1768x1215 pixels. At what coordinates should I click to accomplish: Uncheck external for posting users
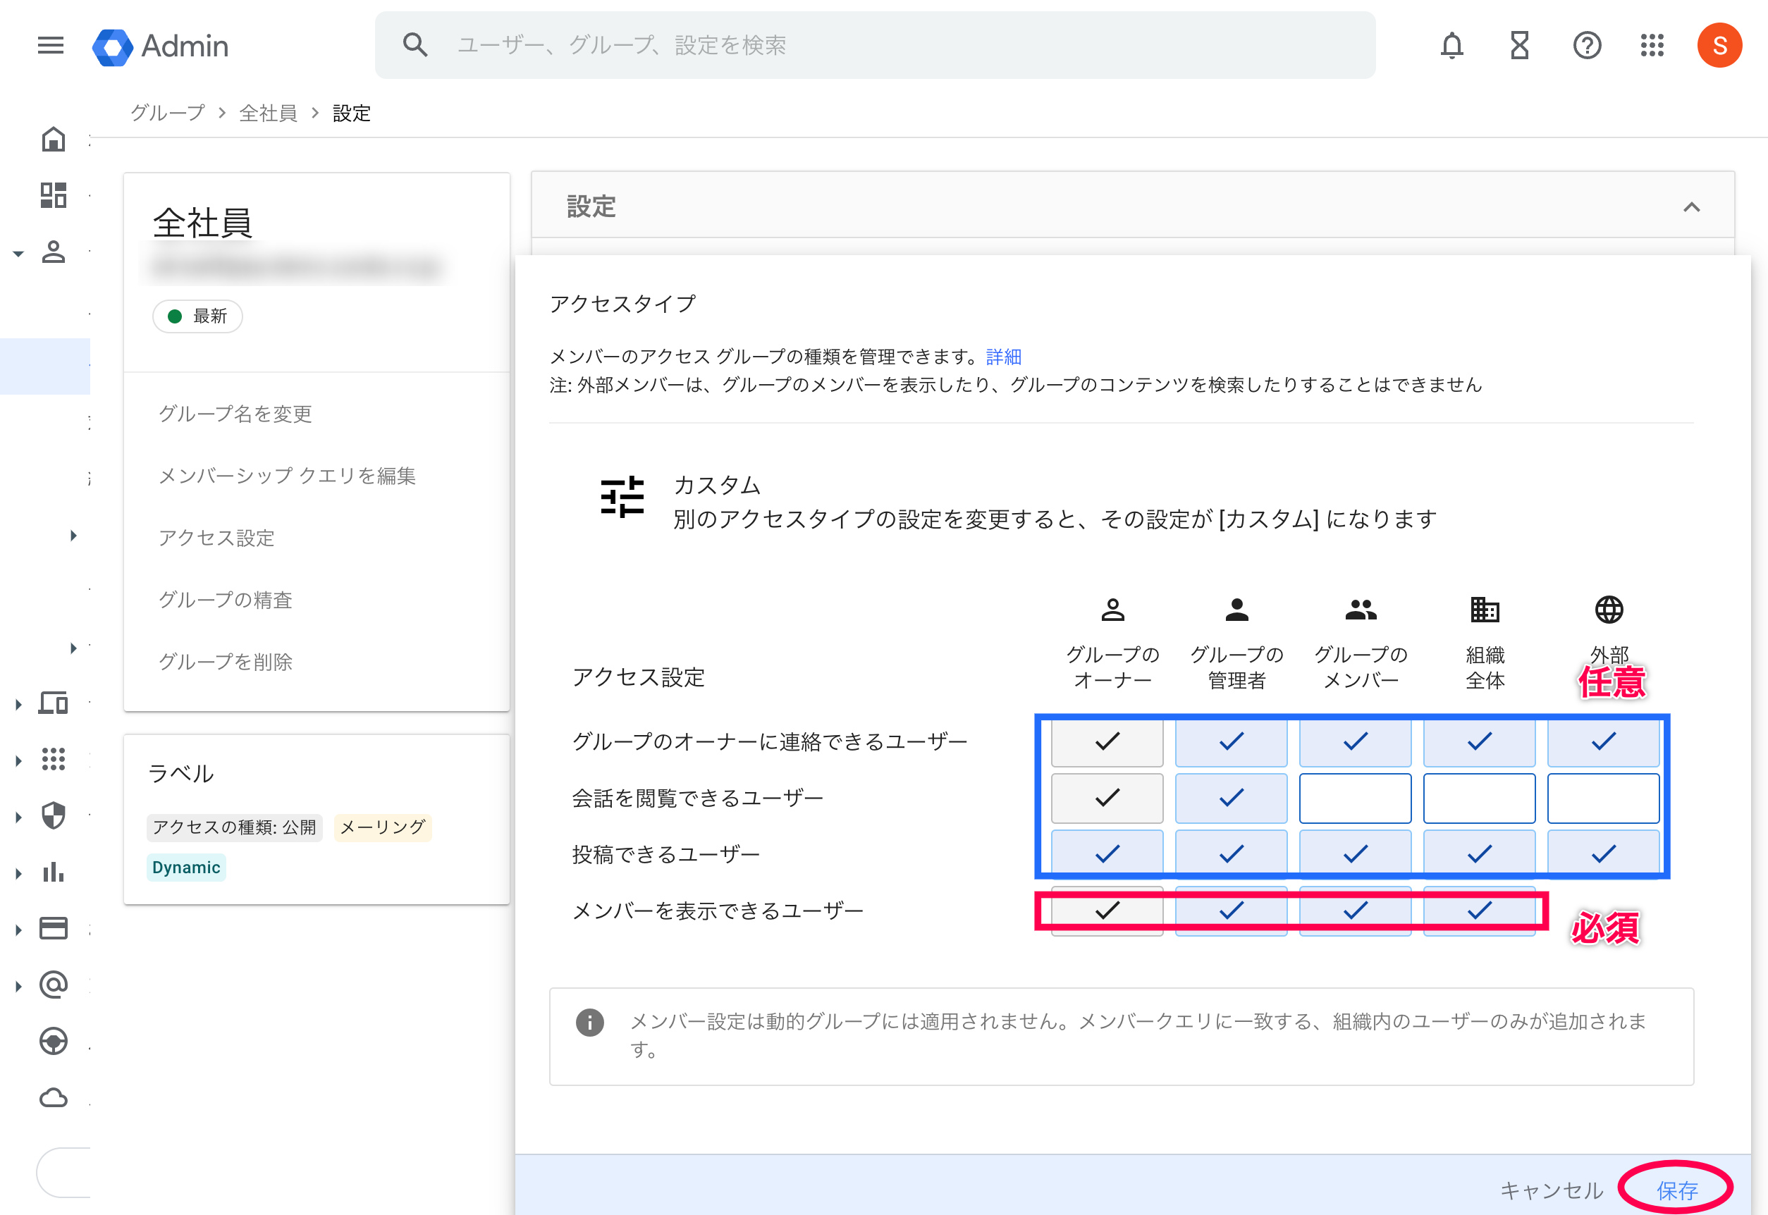point(1603,853)
